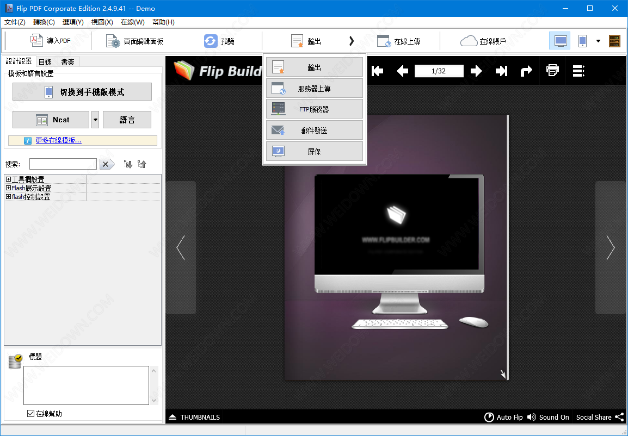Open the view mode dropdown arrow
Image resolution: width=628 pixels, height=436 pixels.
point(599,41)
